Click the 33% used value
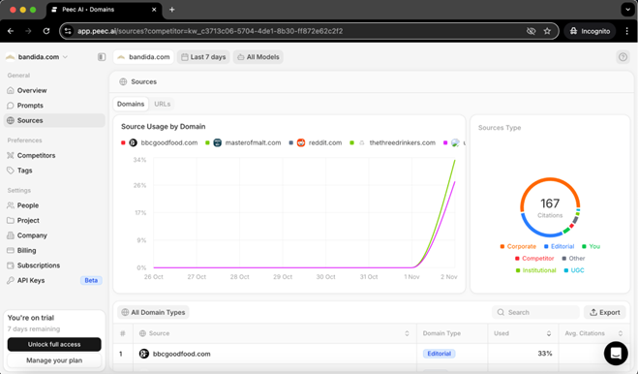 (x=545, y=354)
